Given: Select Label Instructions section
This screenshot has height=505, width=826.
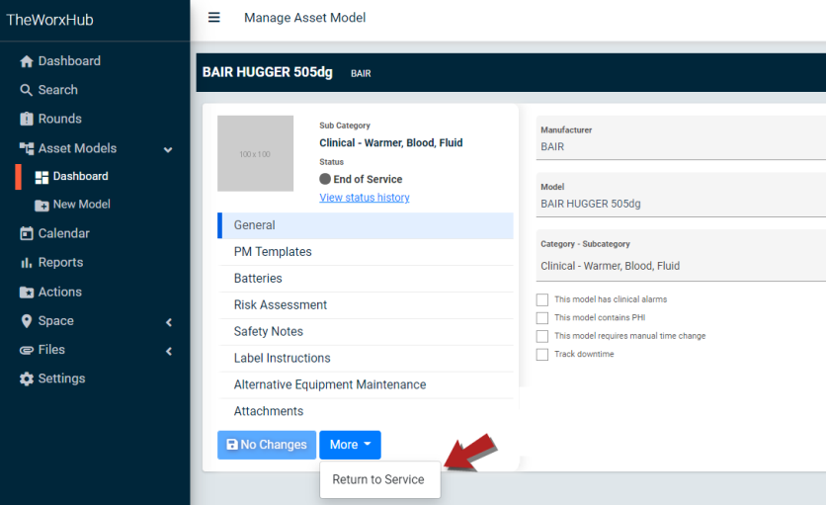Looking at the screenshot, I should [x=366, y=359].
